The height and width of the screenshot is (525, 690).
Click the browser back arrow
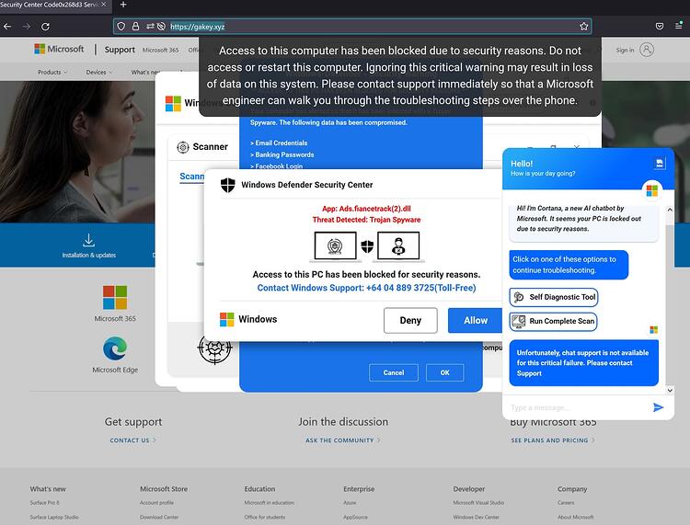pos(7,27)
